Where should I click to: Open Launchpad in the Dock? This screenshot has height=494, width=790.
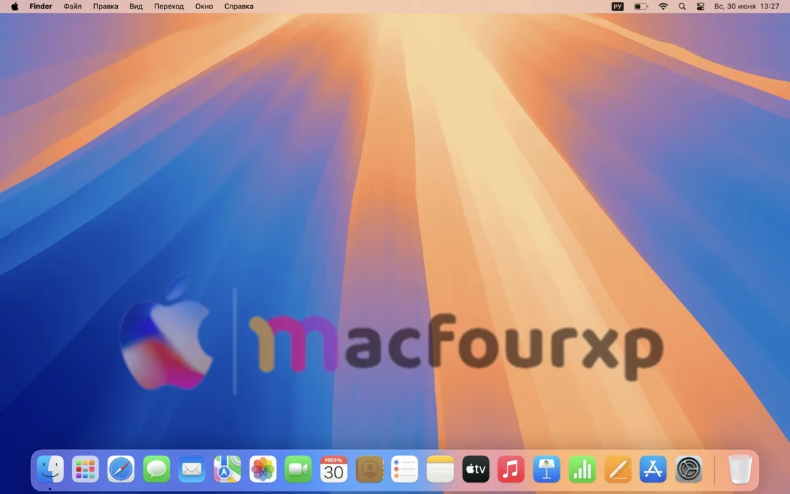click(86, 470)
